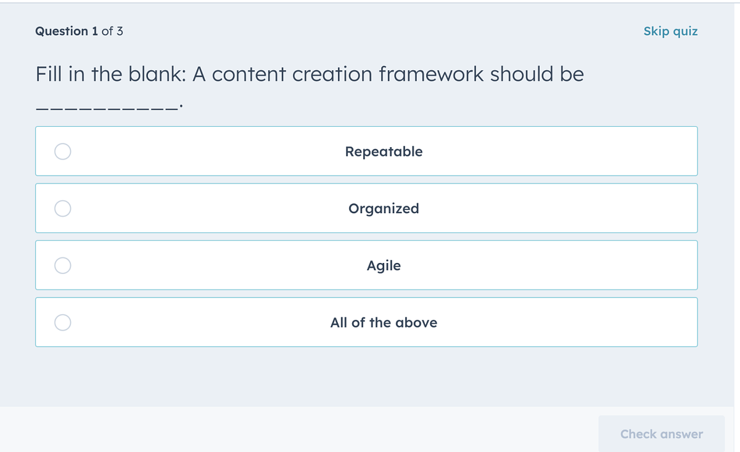The height and width of the screenshot is (452, 740).
Task: Skip the quiz via Skip quiz link
Action: point(670,31)
